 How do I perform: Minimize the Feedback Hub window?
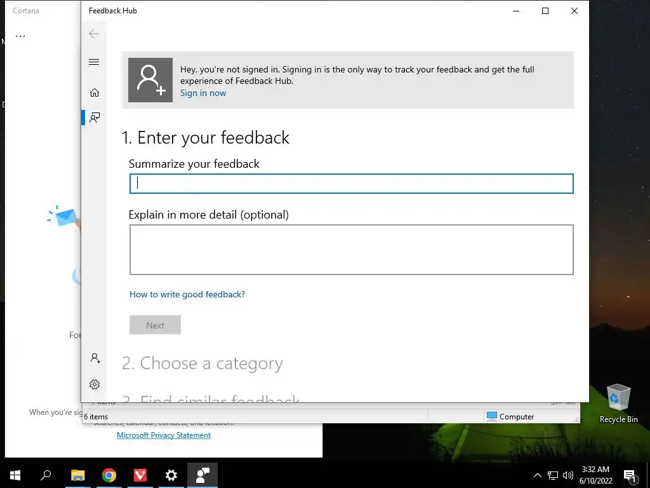(x=516, y=11)
